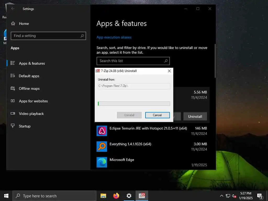Select the Microsoft Edge list entry

tap(152, 162)
